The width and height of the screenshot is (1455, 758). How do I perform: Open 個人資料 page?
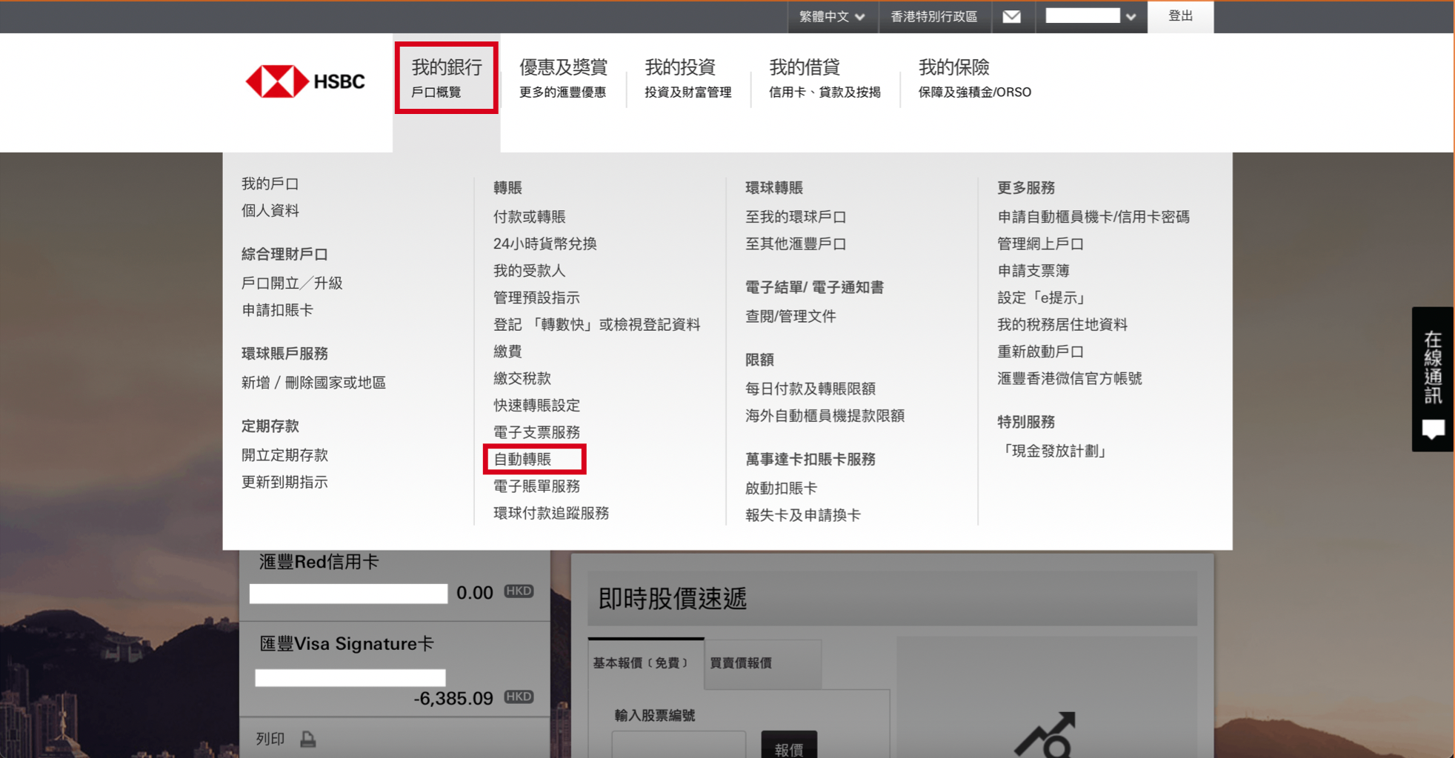tap(270, 210)
